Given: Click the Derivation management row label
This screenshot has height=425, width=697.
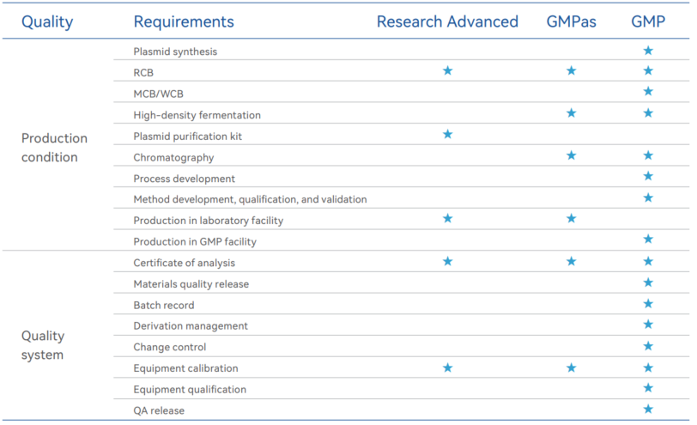Looking at the screenshot, I should 191,326.
